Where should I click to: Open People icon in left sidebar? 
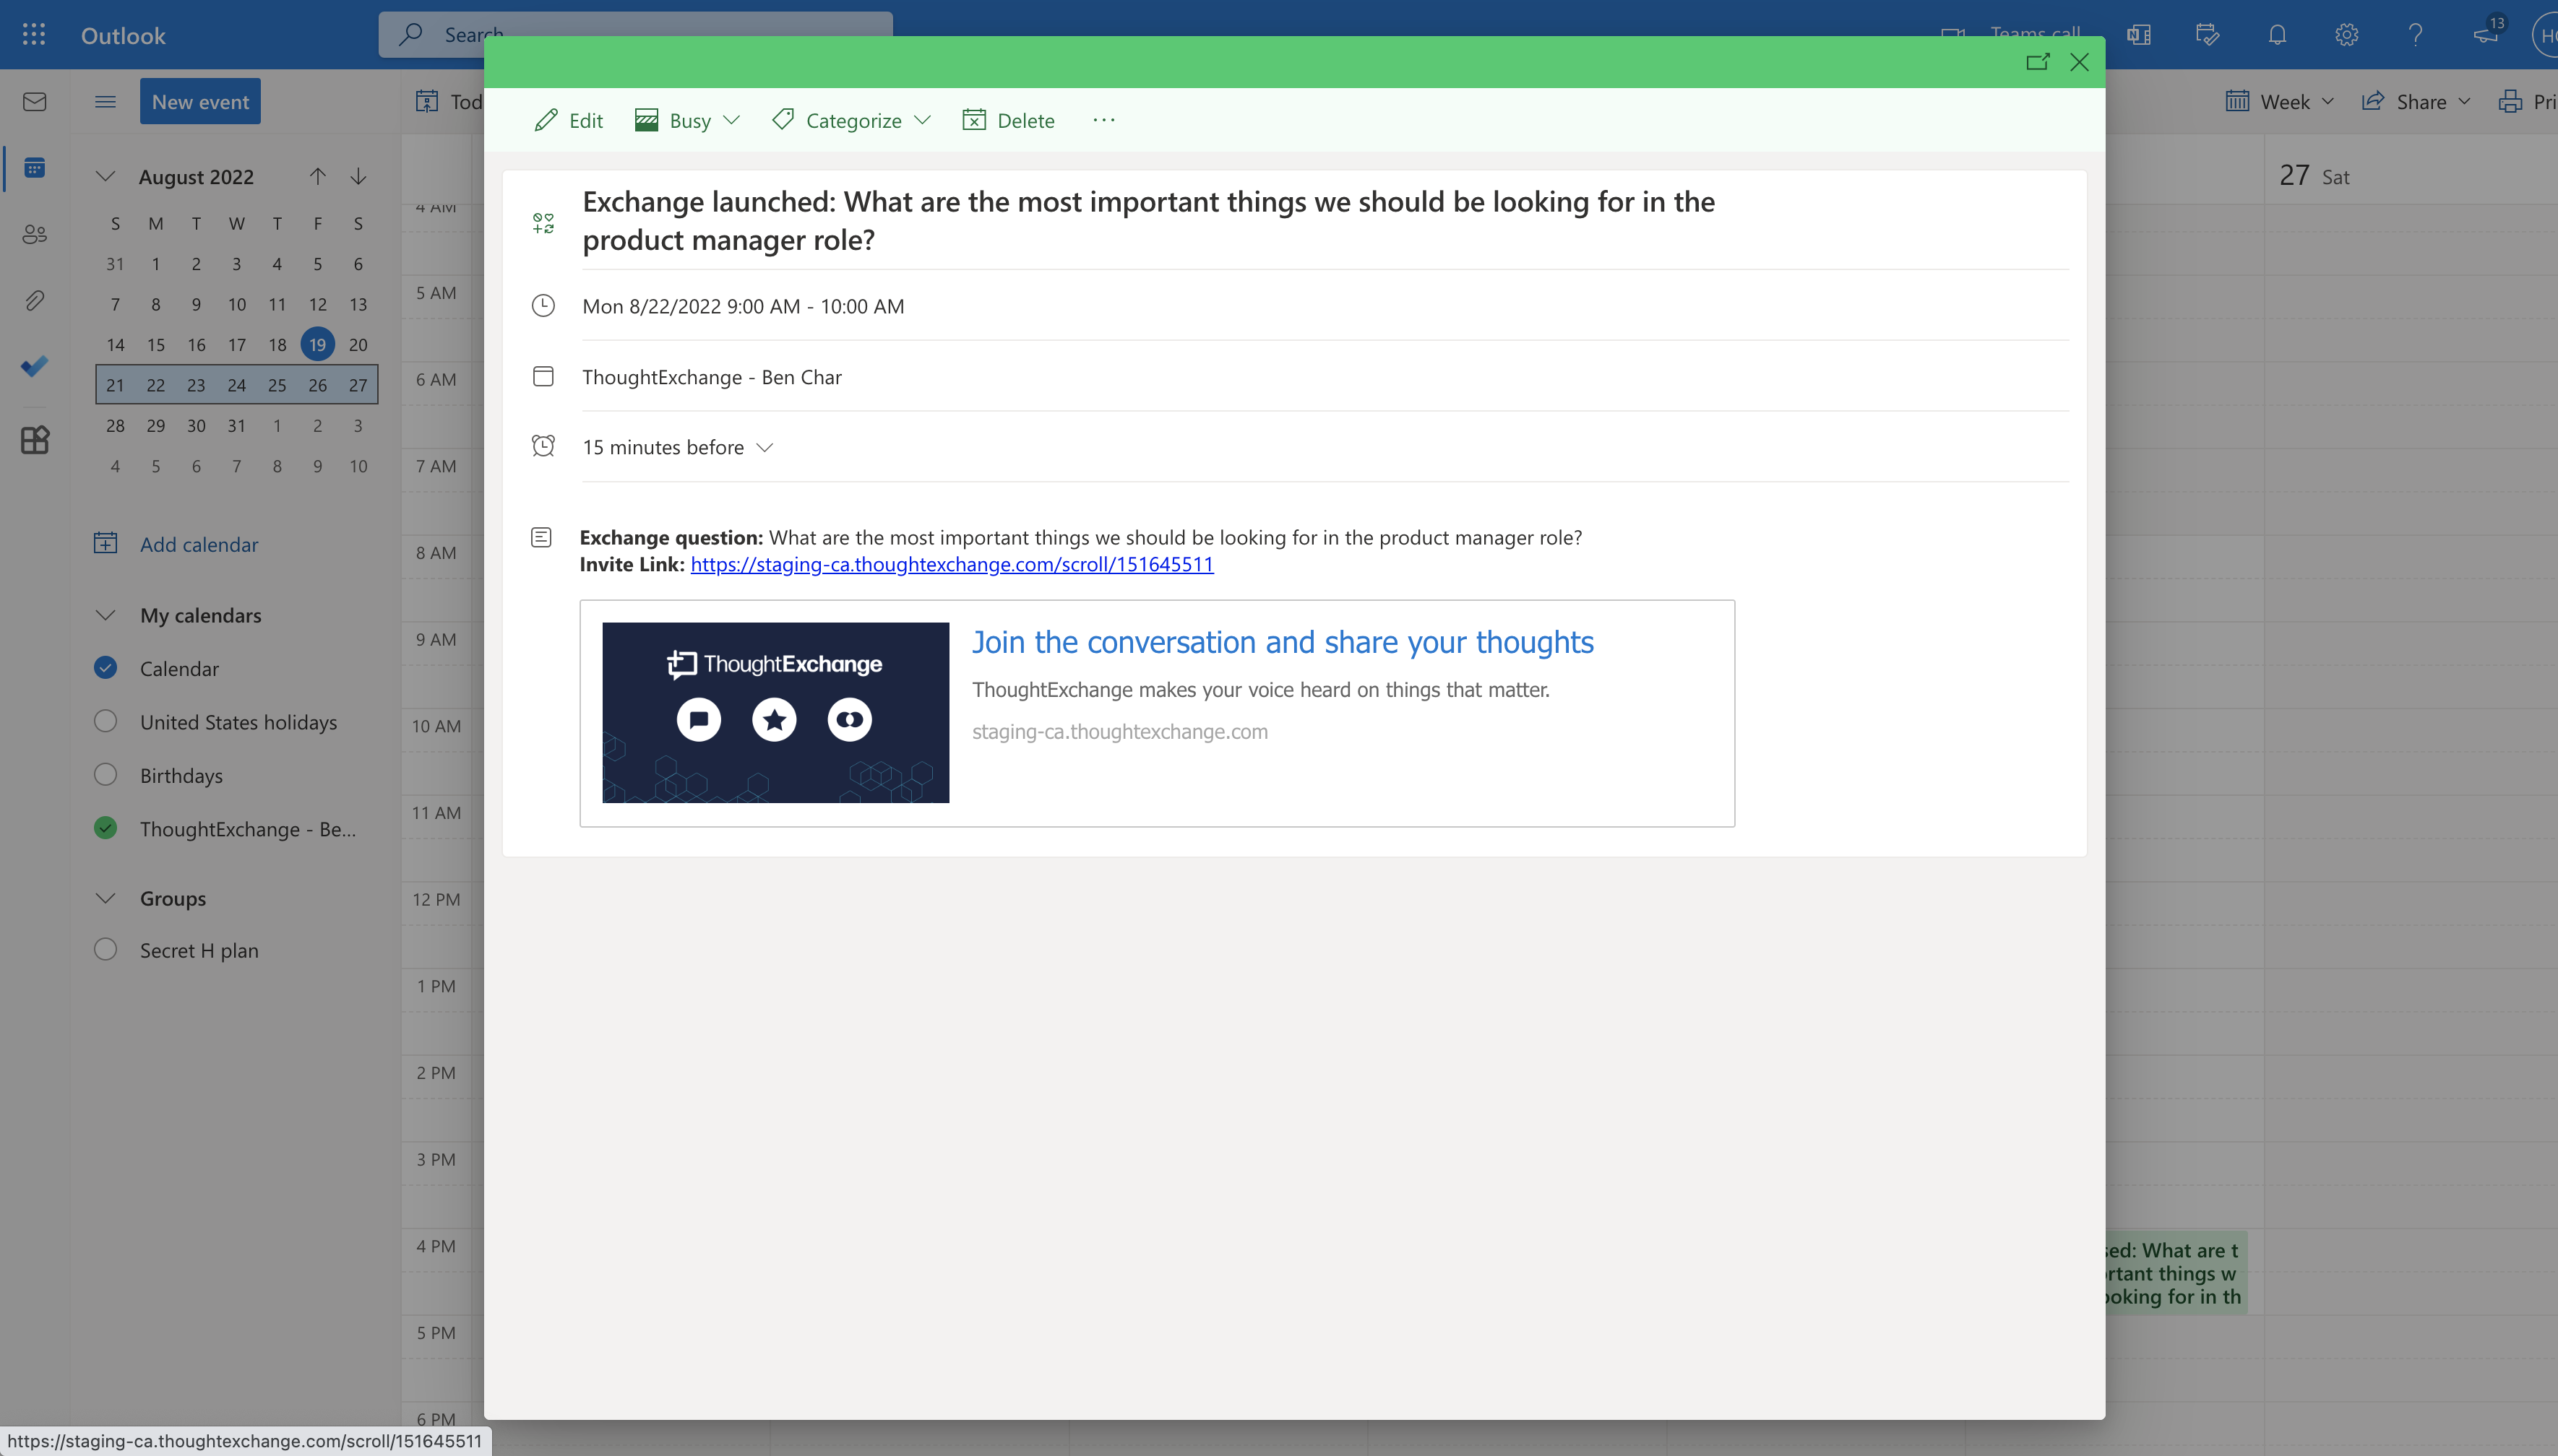(x=34, y=234)
